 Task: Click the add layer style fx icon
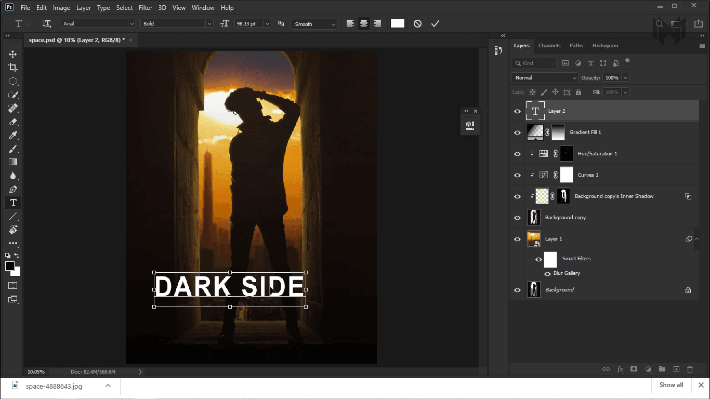(620, 369)
